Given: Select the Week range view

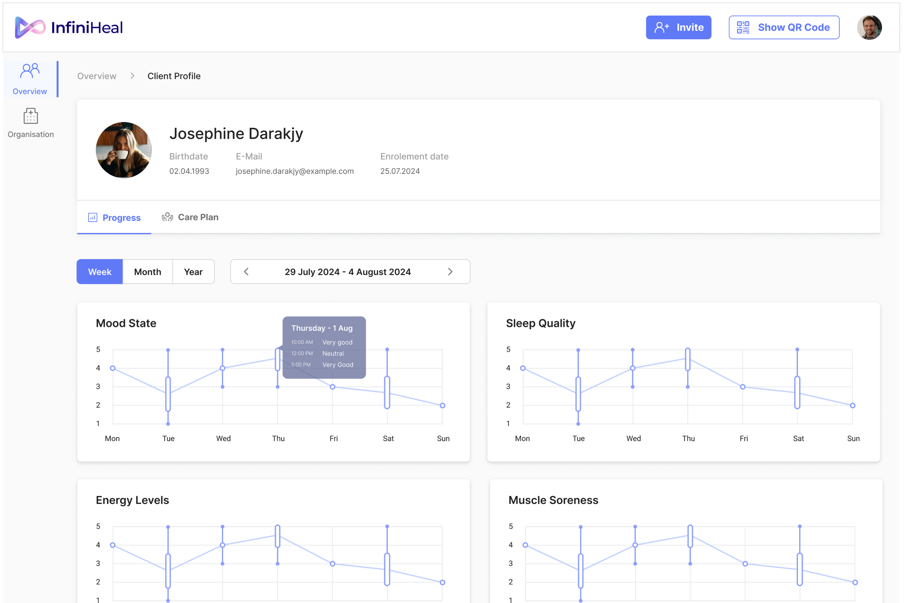Looking at the screenshot, I should pos(100,271).
